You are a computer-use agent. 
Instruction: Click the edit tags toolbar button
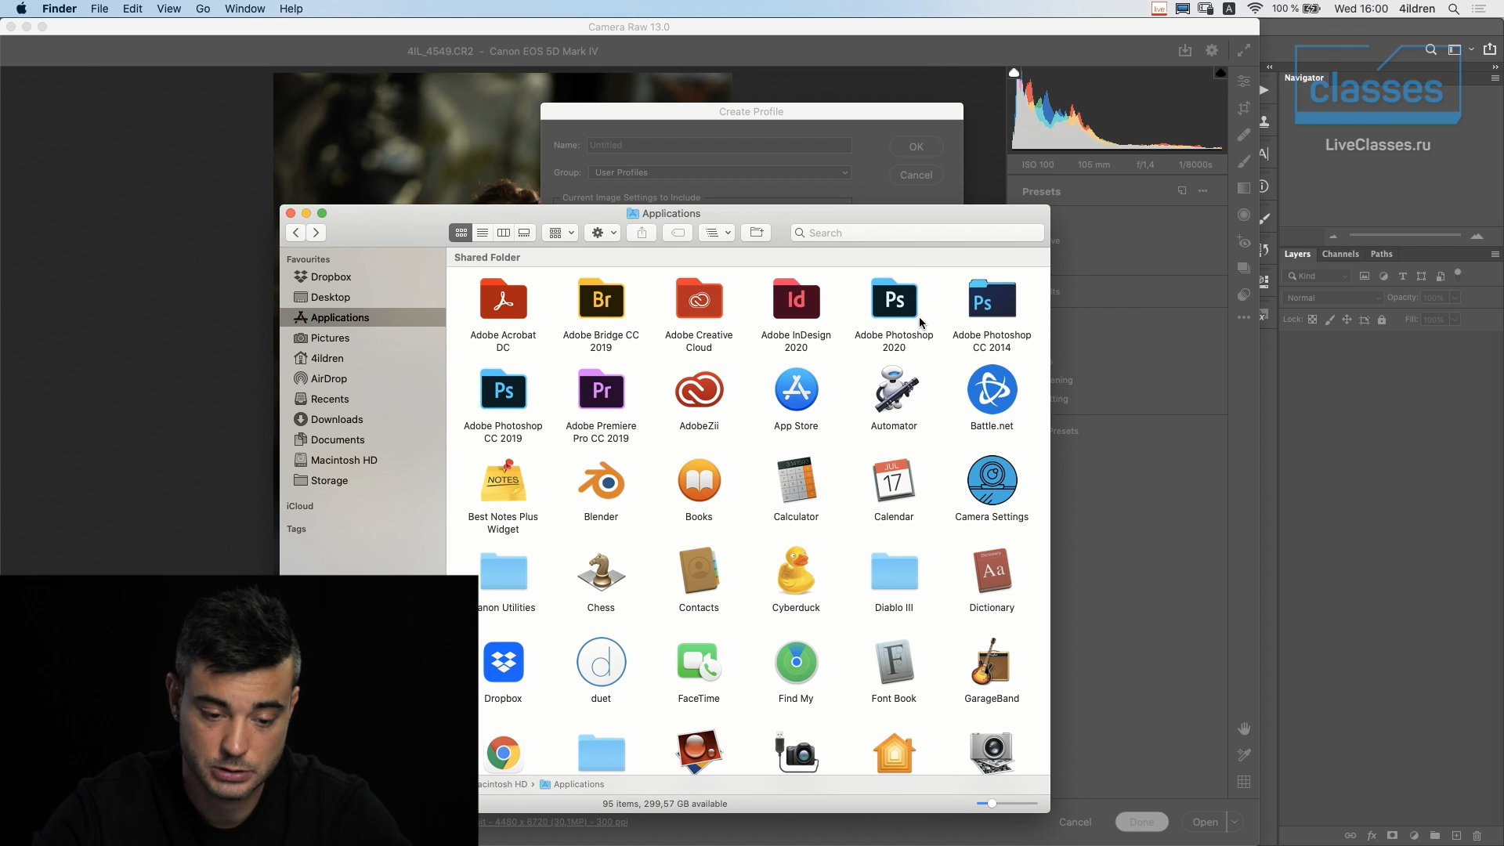click(678, 233)
